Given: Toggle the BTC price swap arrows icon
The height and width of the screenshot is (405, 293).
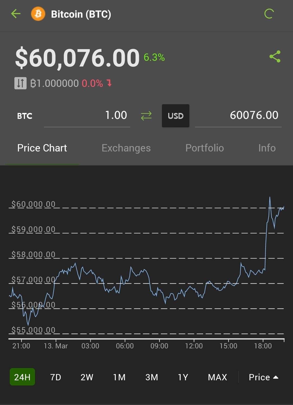Looking at the screenshot, I should click(20, 83).
